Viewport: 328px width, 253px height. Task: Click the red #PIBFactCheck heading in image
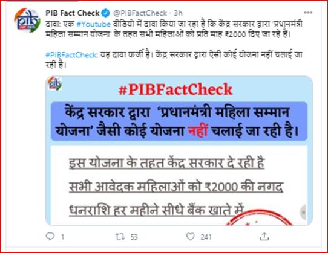tap(175, 89)
